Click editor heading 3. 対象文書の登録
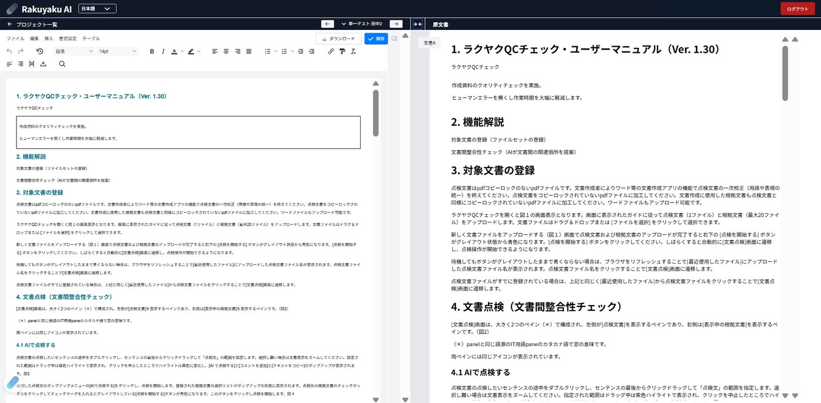Screen dimensions: 821x403 point(39,192)
